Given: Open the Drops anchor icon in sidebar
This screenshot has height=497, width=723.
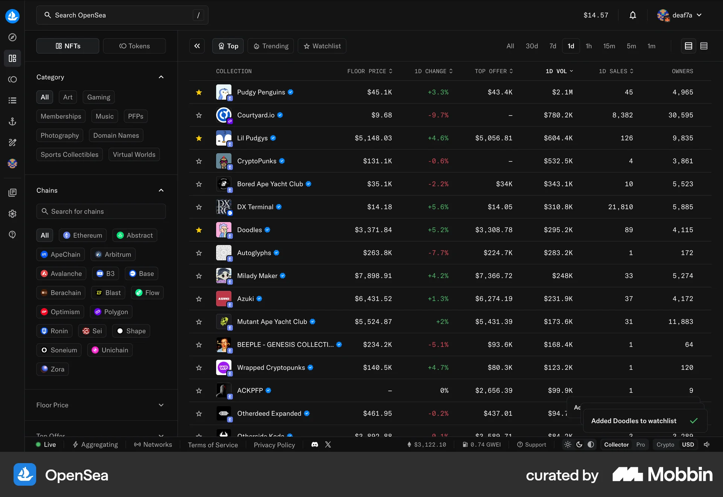Looking at the screenshot, I should click(12, 121).
